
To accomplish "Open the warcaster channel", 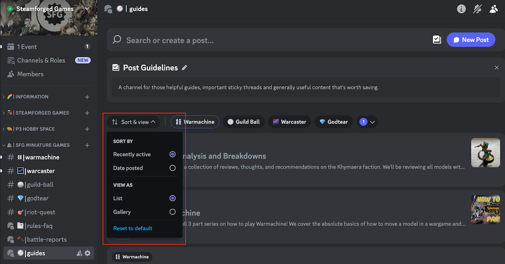I will coord(48,171).
